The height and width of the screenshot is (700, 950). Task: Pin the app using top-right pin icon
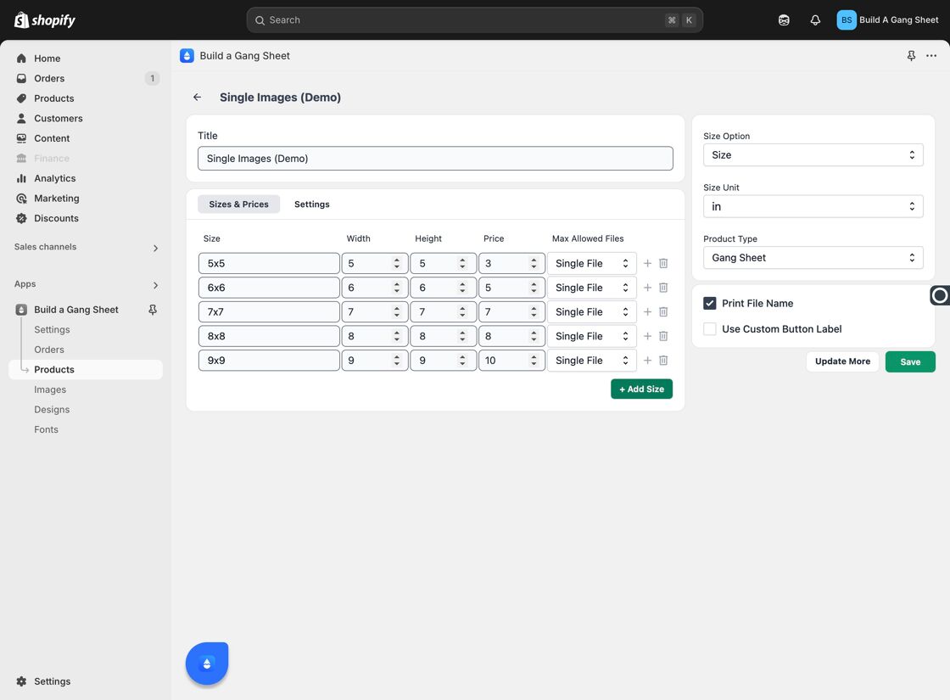pyautogui.click(x=911, y=56)
